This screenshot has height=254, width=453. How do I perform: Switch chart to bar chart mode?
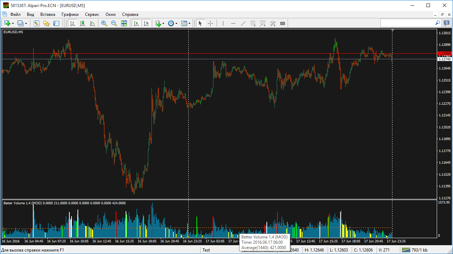click(x=73, y=23)
